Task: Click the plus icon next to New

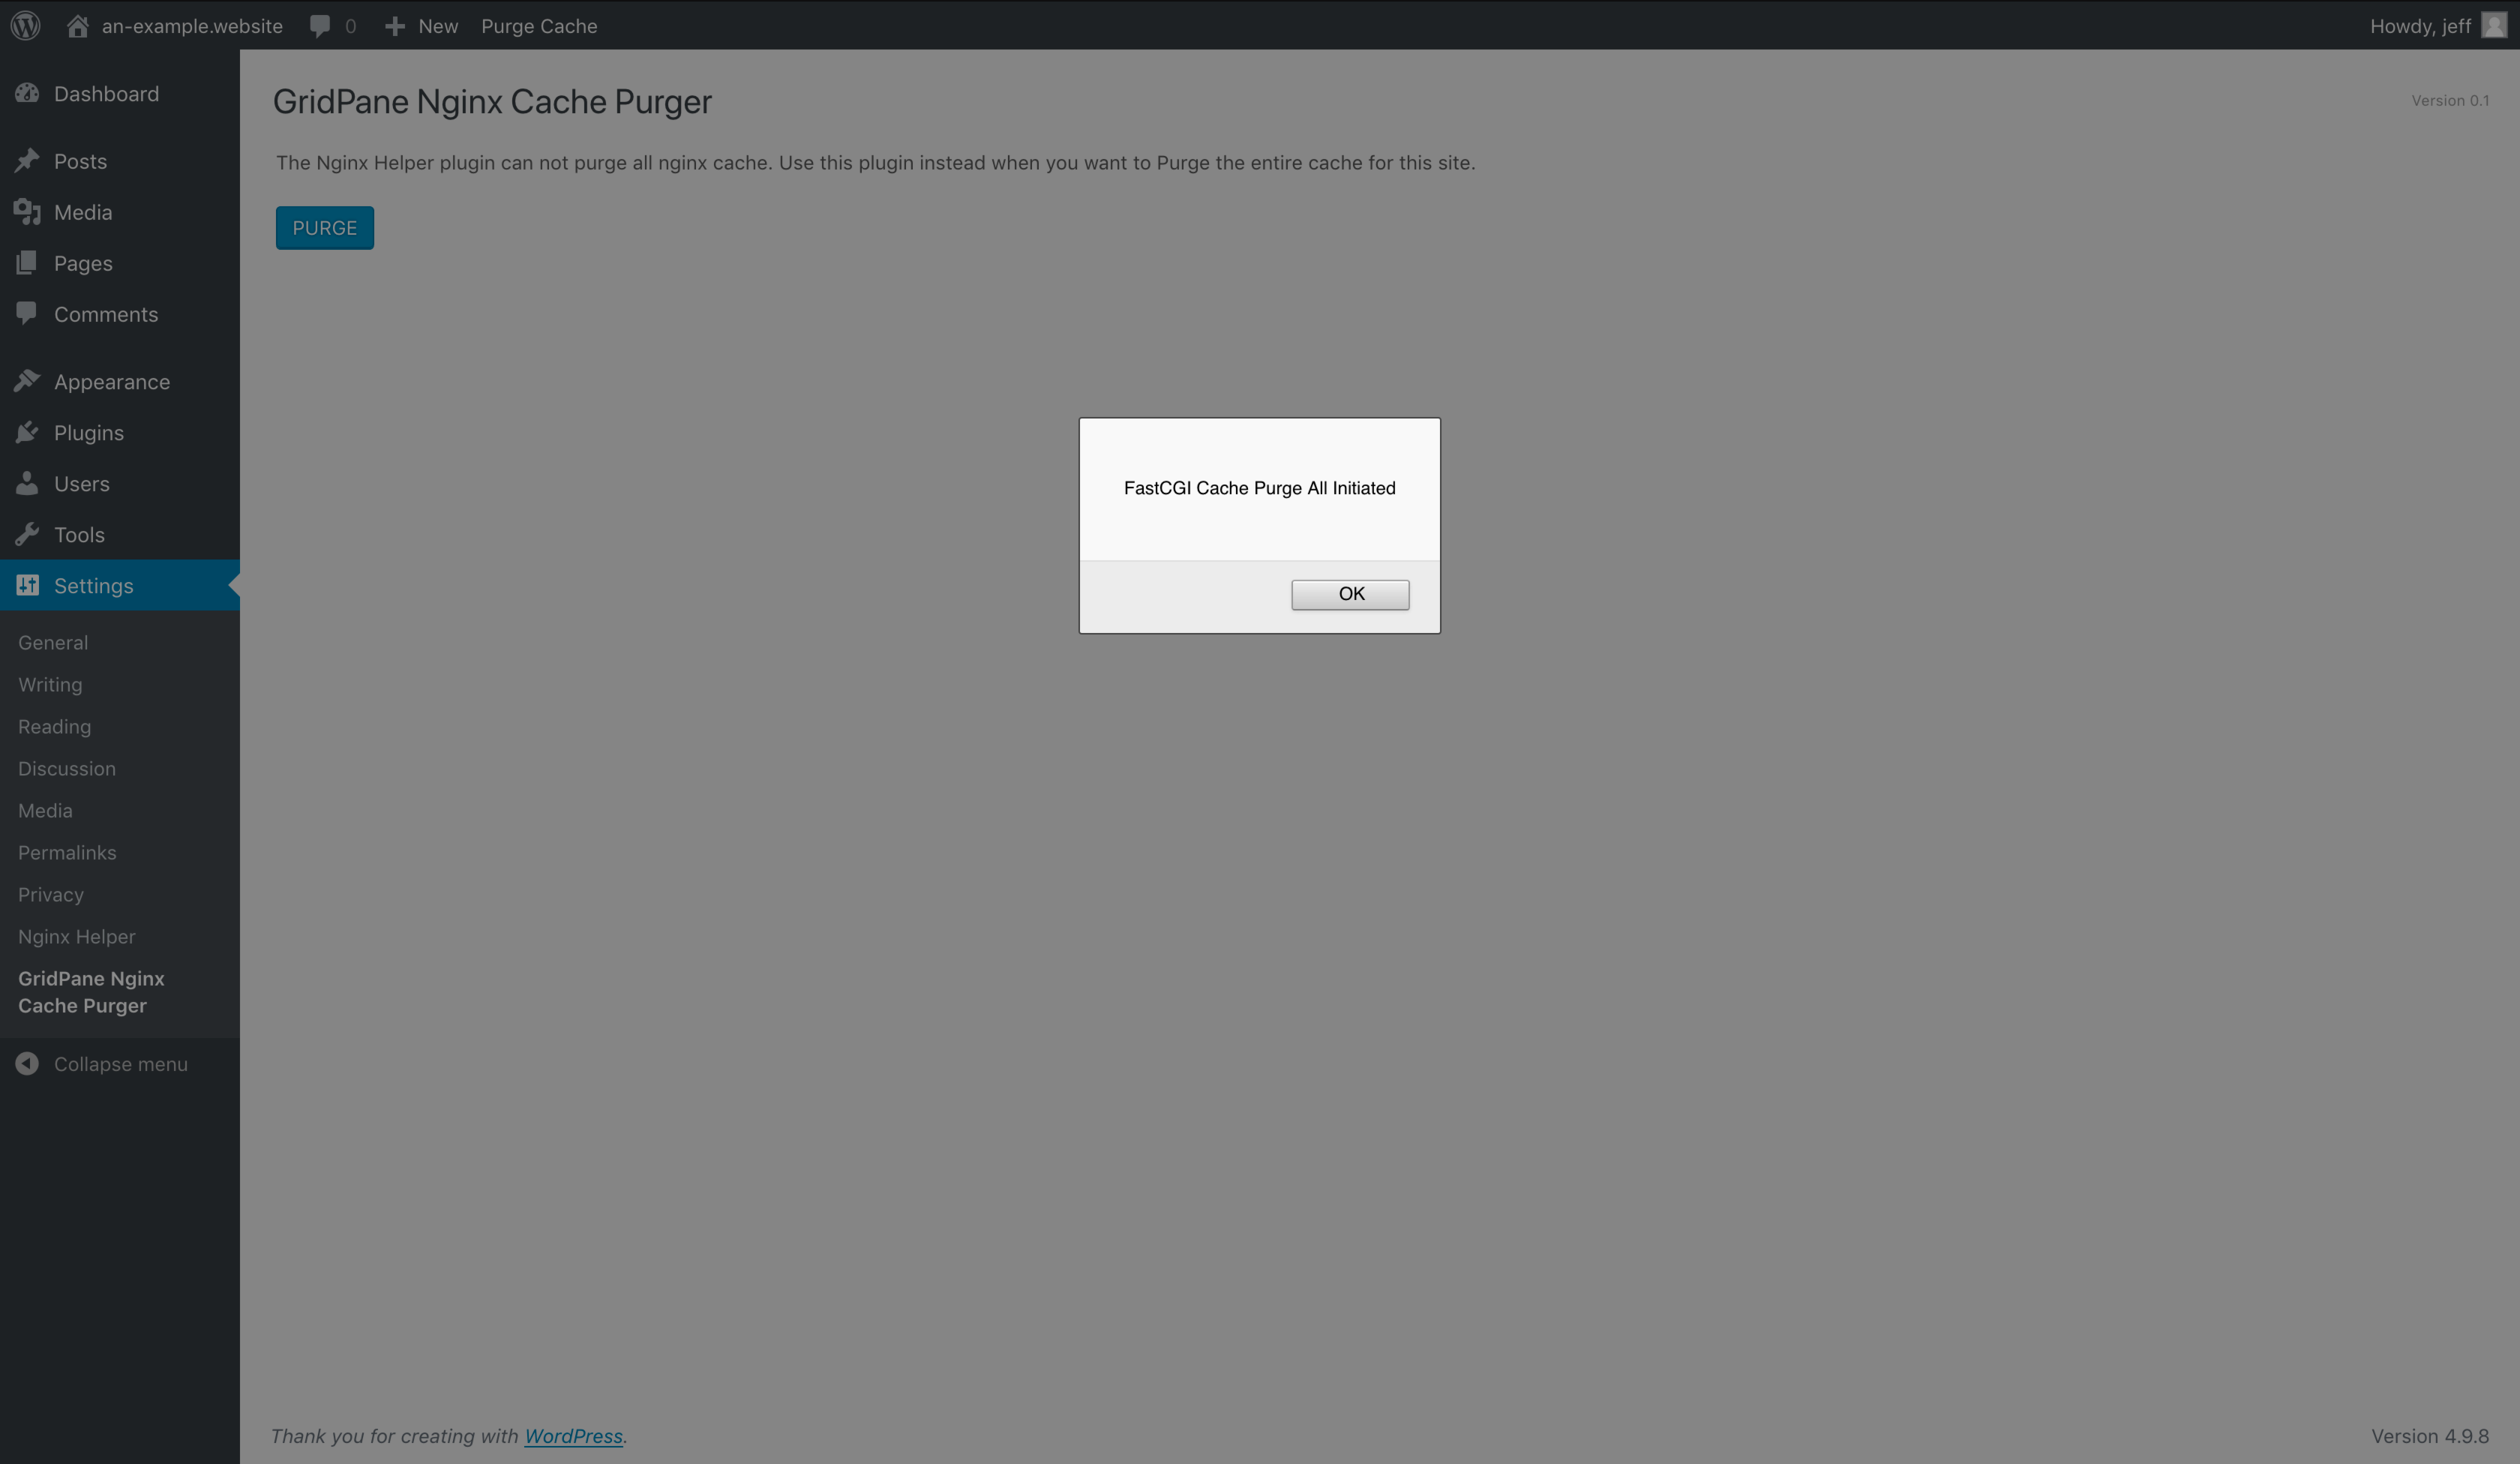Action: (395, 26)
